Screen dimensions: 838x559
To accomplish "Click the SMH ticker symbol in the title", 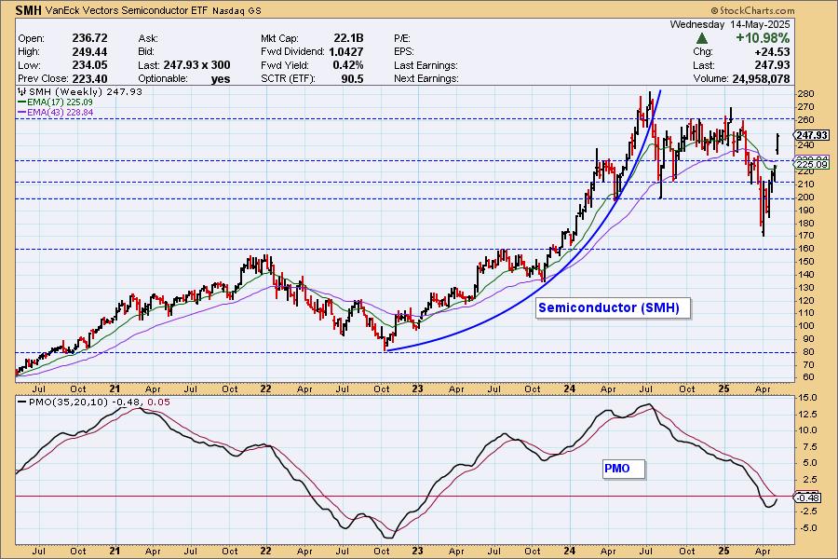I will (x=29, y=10).
